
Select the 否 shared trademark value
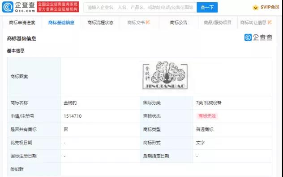[66, 129]
